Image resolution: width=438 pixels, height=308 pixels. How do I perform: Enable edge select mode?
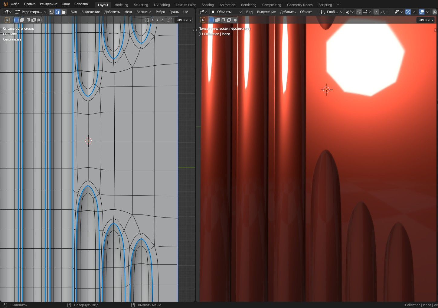(58, 12)
